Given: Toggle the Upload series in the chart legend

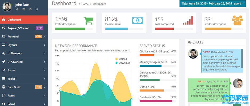Looking at the screenshot, I should click(121, 59).
